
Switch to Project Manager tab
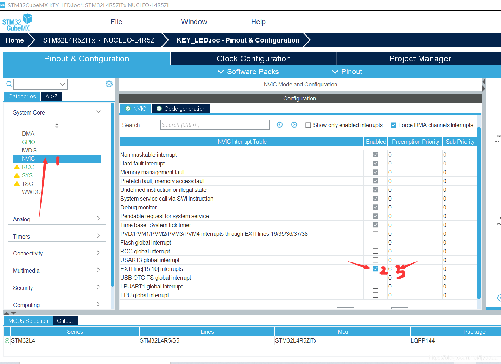pyautogui.click(x=419, y=59)
